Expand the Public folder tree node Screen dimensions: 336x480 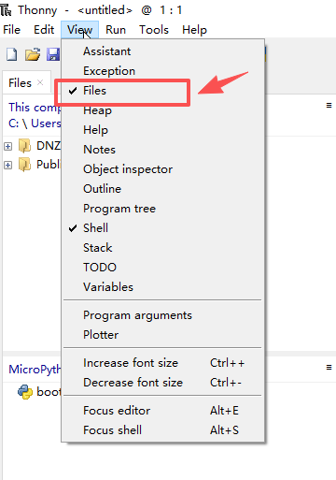pos(7,165)
